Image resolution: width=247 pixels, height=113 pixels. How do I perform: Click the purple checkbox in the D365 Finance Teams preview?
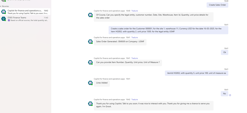coord(9,20)
